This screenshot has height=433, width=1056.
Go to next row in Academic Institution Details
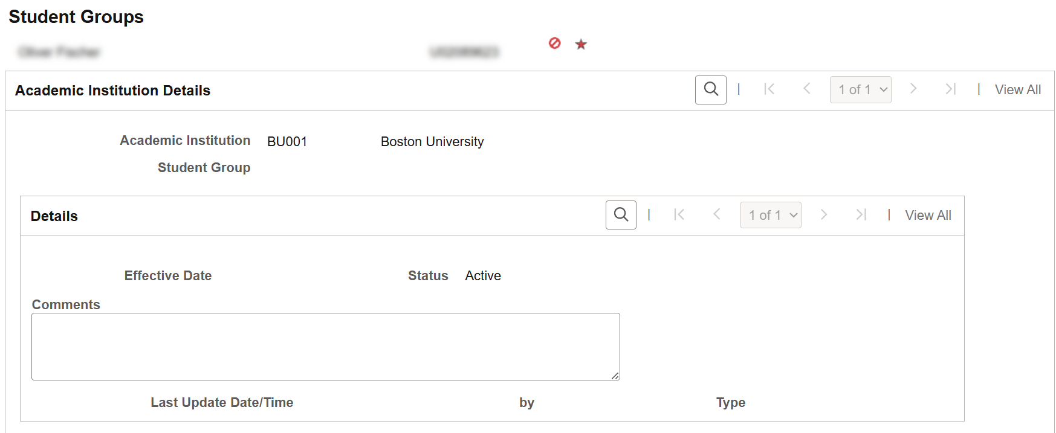[913, 89]
